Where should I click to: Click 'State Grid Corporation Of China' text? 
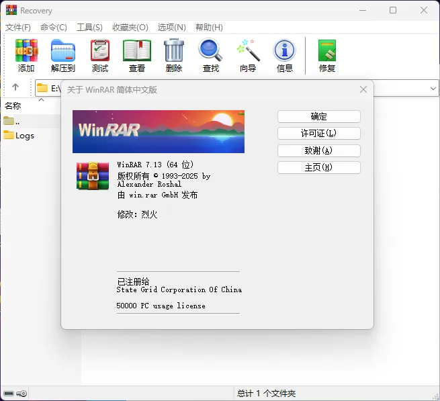click(179, 289)
